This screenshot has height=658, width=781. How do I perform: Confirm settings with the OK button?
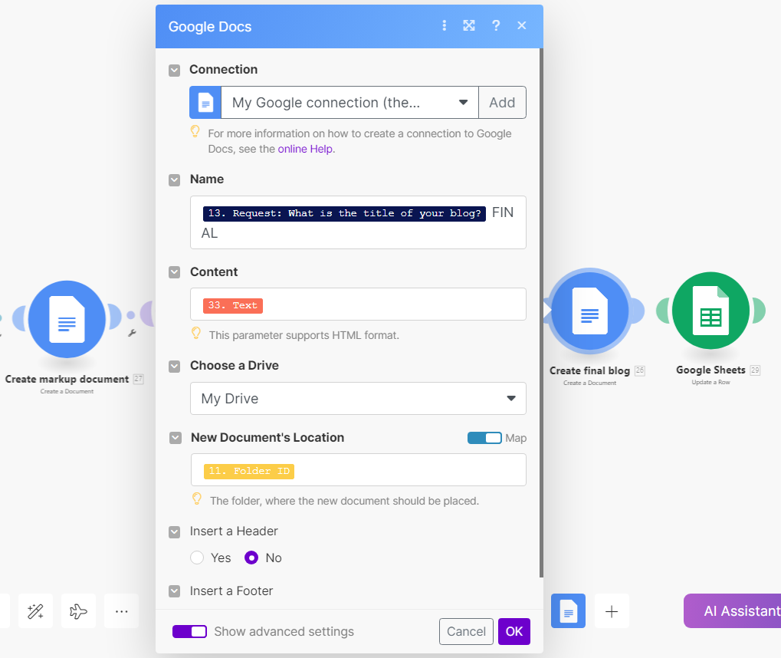514,632
